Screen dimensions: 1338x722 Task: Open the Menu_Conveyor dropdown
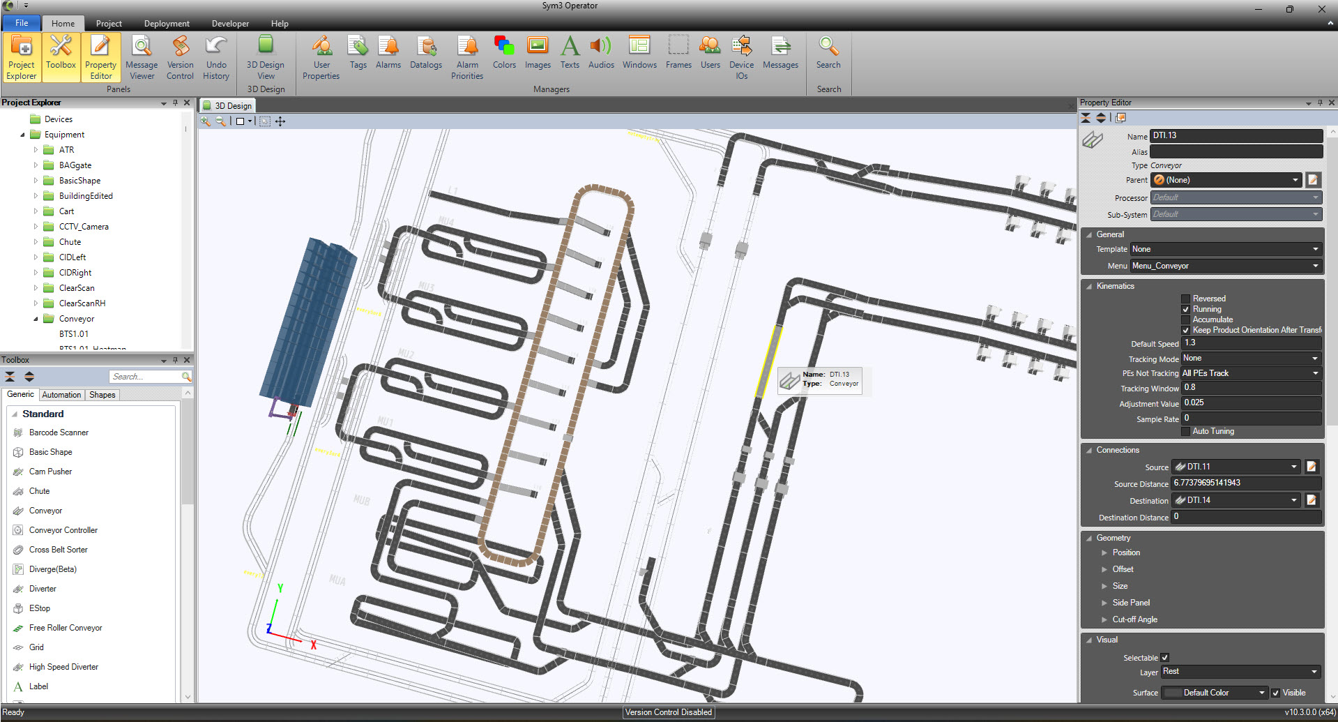click(1315, 265)
